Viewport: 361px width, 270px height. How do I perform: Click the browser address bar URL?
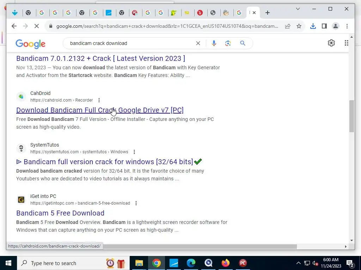[167, 26]
